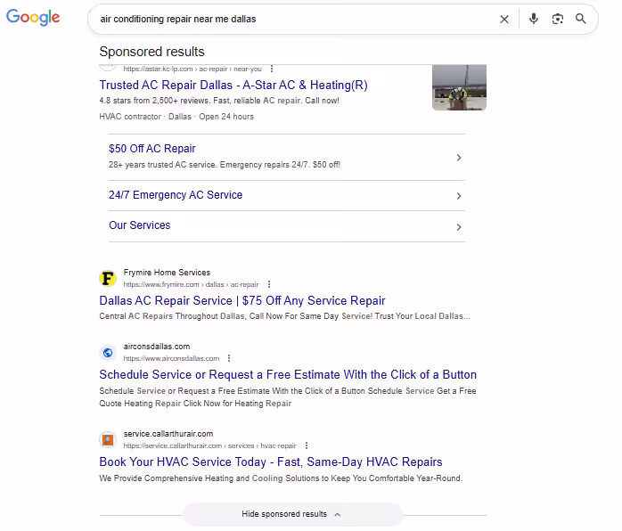This screenshot has height=531, width=622.
Task: Click the Sponsored results heading
Action: (x=151, y=52)
